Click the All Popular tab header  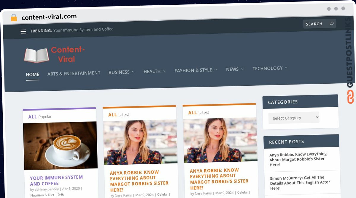40,117
